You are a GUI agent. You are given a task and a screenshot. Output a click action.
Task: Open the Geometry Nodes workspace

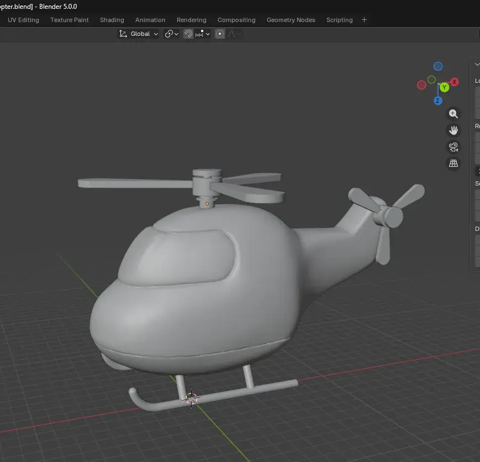tap(291, 20)
